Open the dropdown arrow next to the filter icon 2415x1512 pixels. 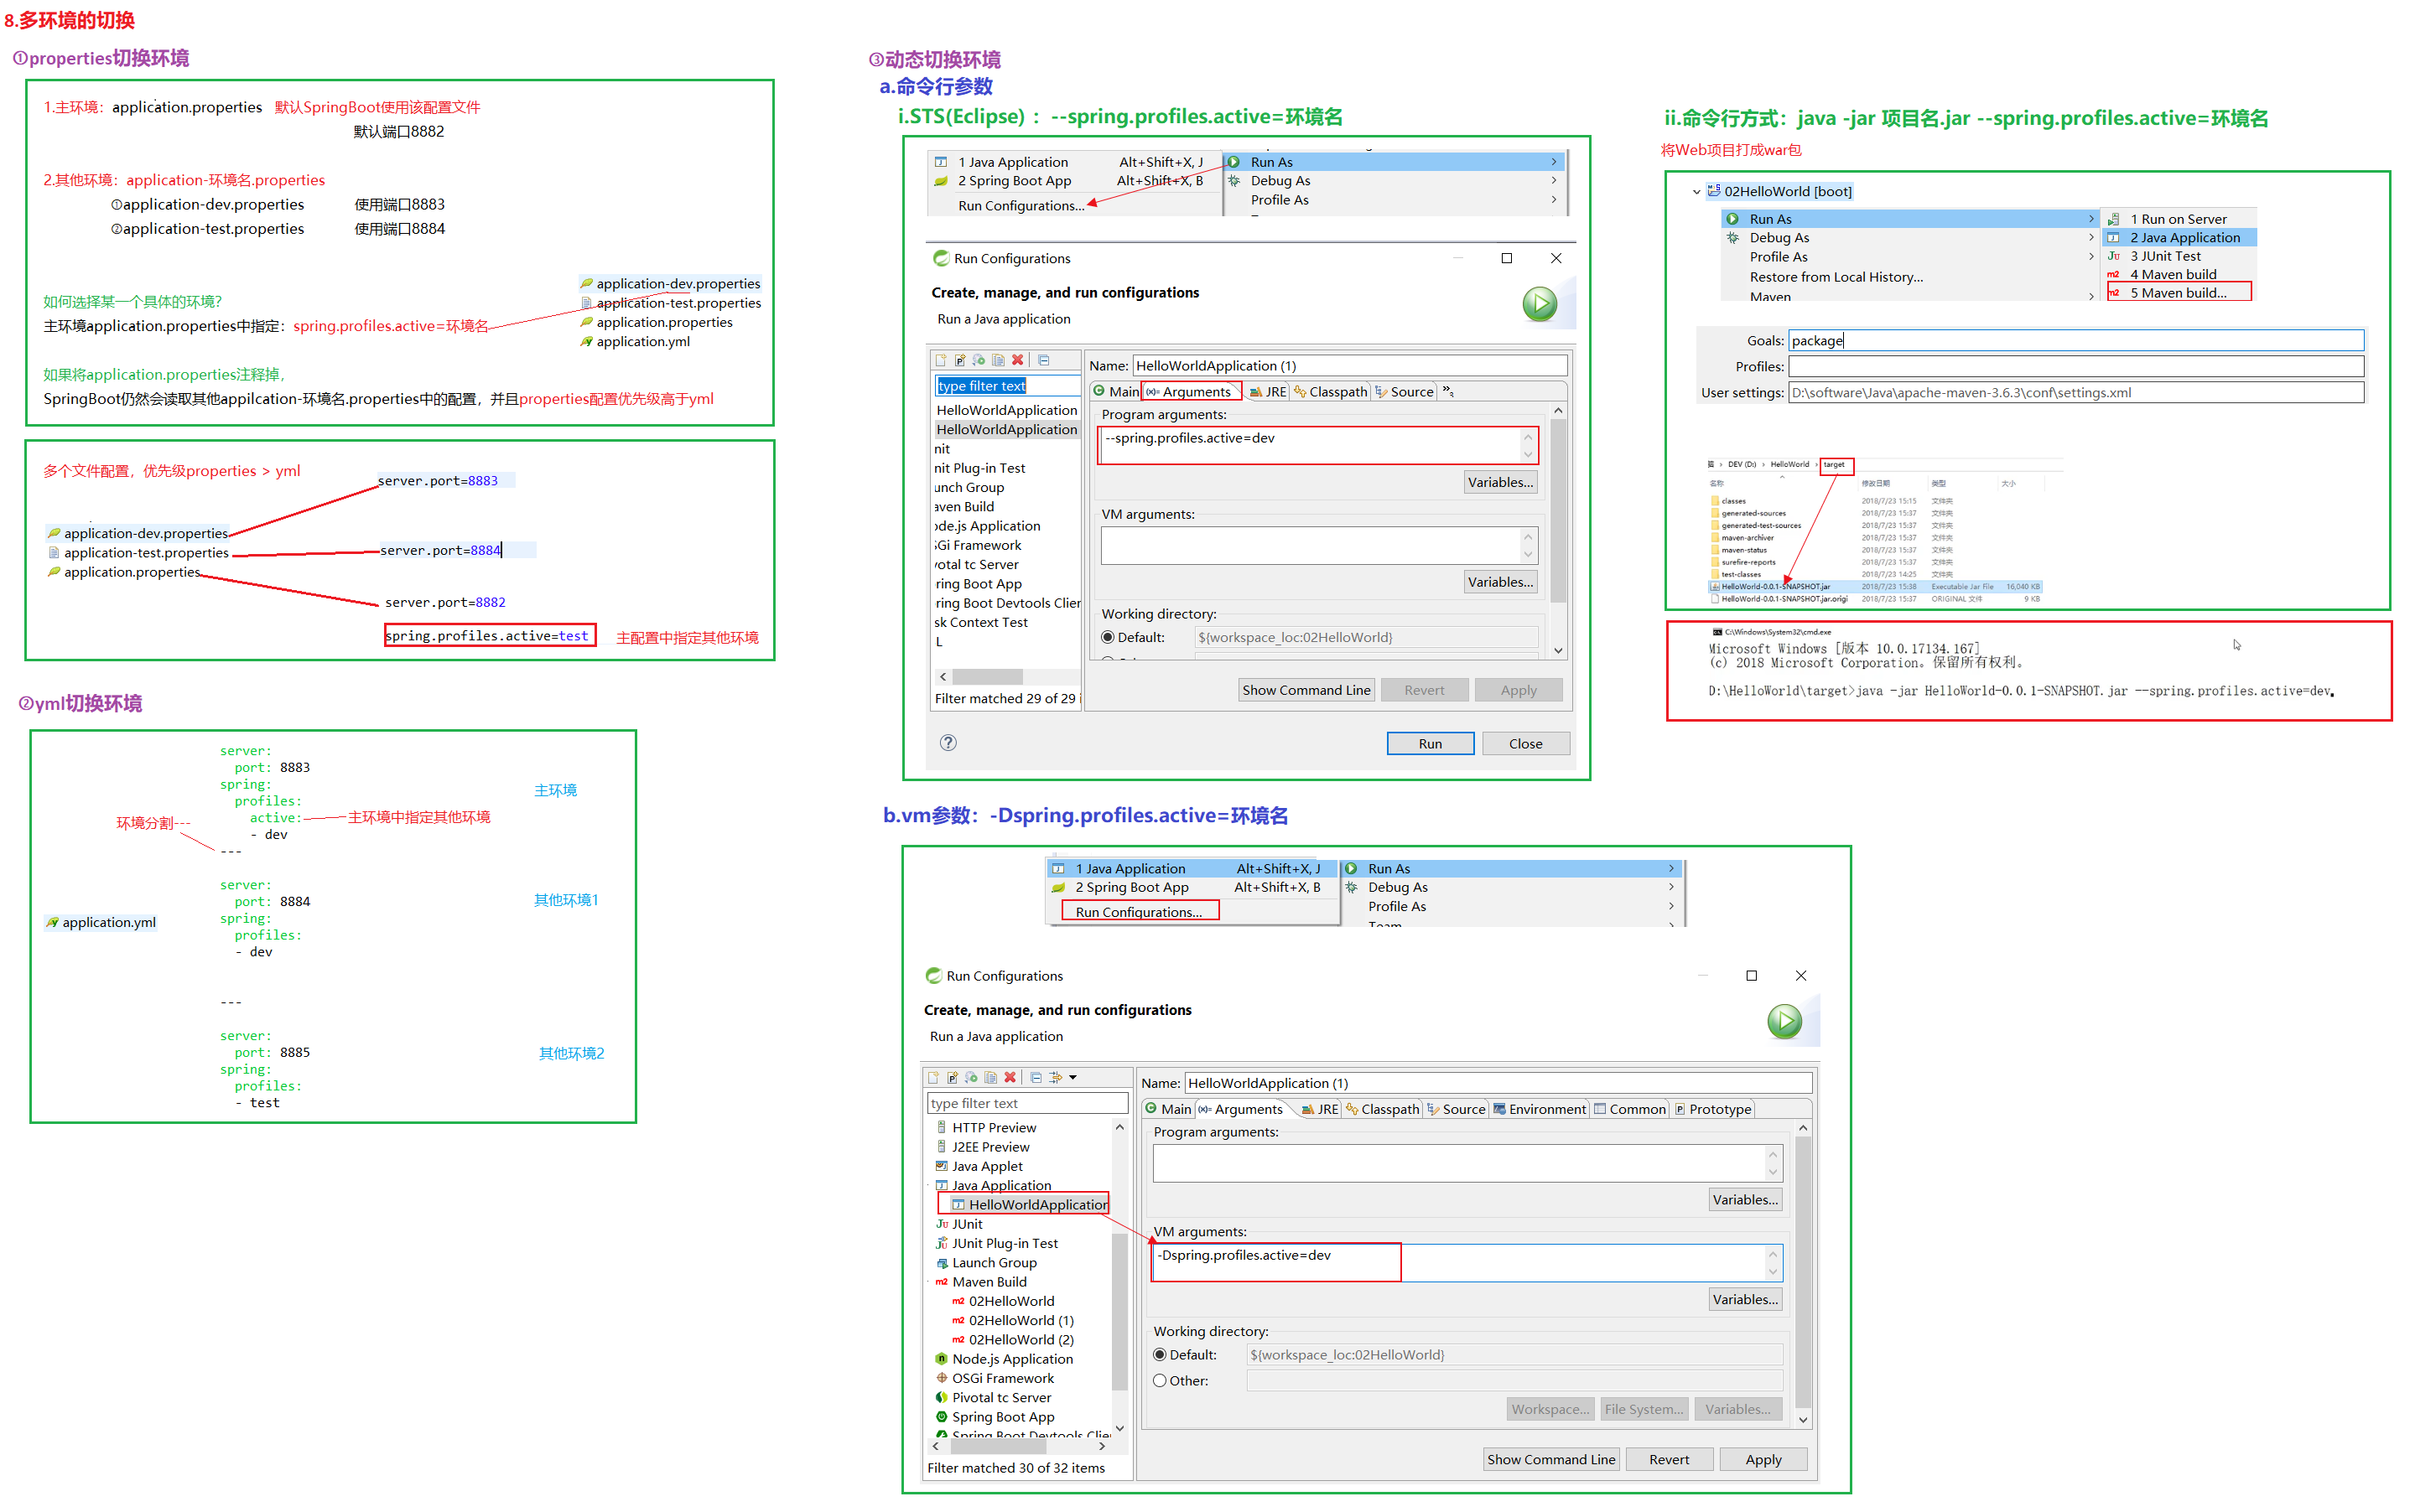click(x=1072, y=1077)
